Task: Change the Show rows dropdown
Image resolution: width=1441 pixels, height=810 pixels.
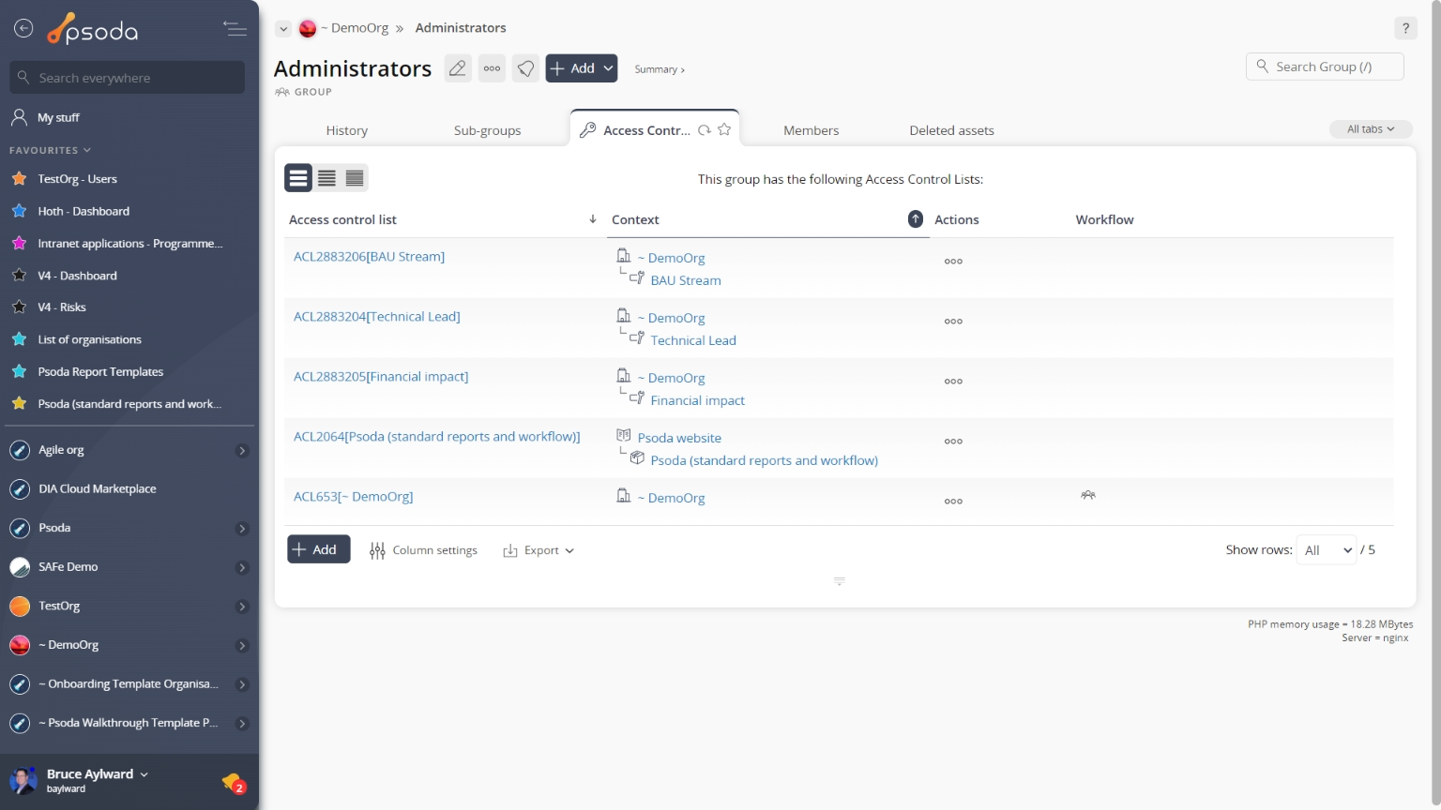Action: (x=1327, y=550)
